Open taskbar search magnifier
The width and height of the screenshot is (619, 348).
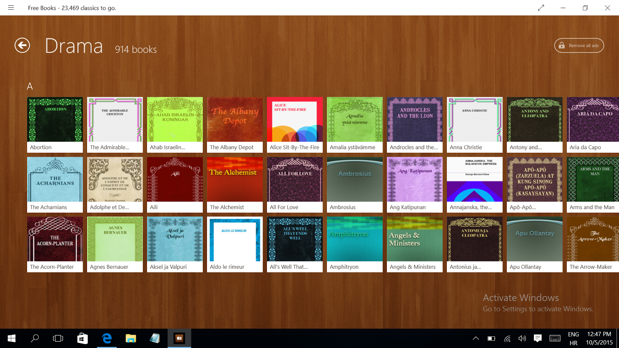pos(35,338)
